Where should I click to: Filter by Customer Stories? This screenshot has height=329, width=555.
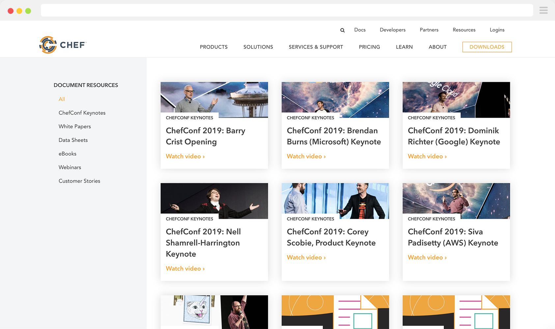79,181
